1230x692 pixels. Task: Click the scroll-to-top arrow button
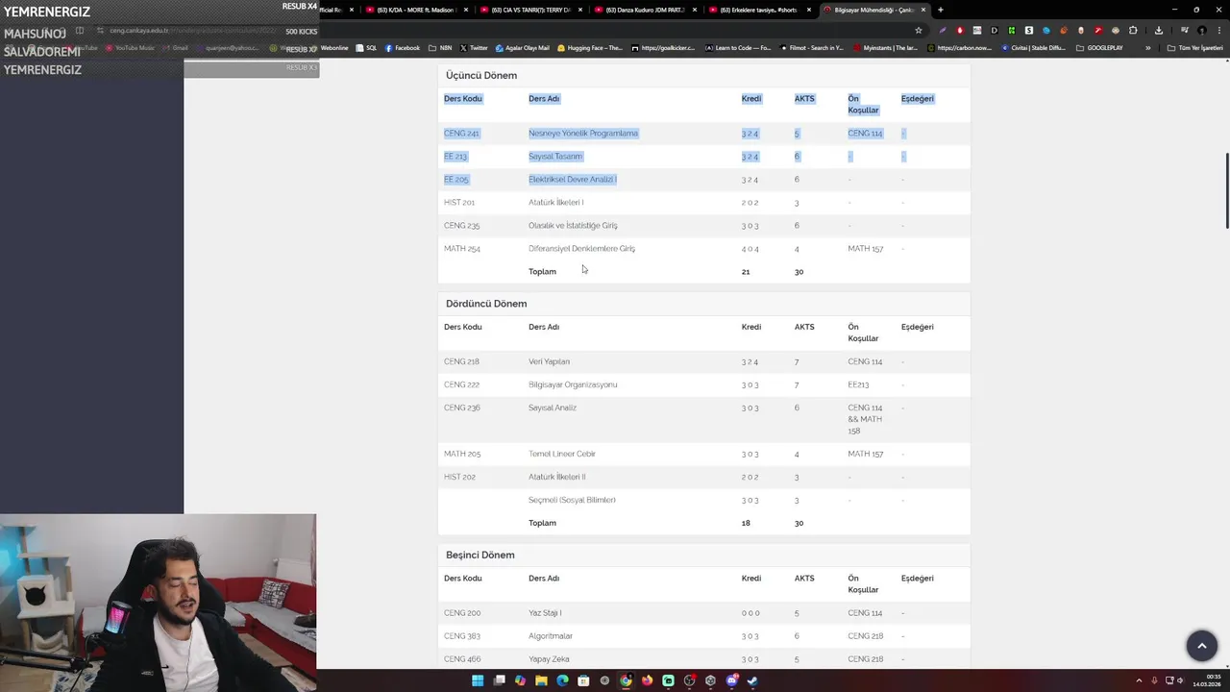coord(1201,646)
